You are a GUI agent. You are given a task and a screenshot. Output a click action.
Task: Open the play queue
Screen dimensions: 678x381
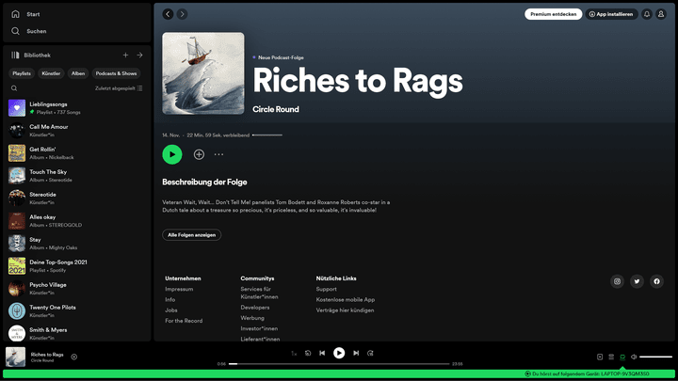(611, 357)
